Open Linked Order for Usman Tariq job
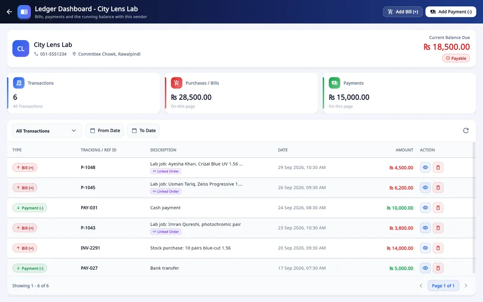 166,192
